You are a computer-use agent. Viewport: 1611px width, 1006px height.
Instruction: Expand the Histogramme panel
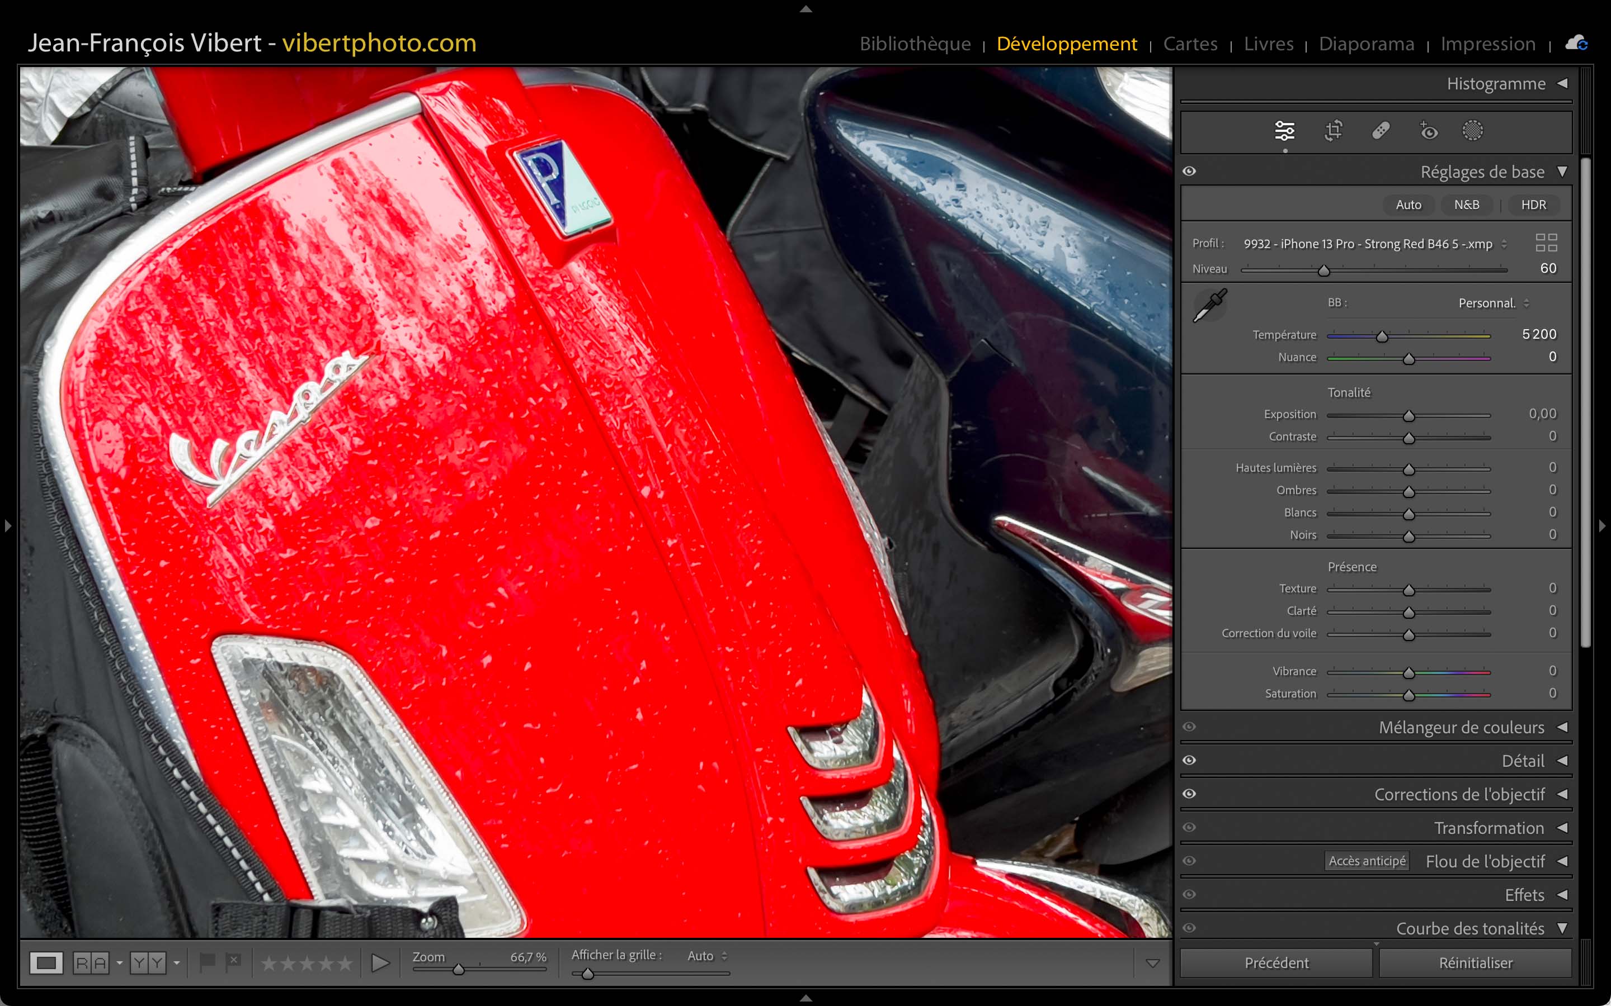(1562, 84)
